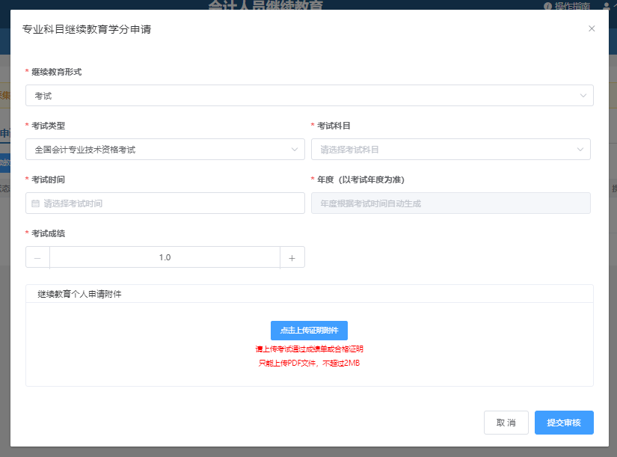The width and height of the screenshot is (617, 457).
Task: Click the minus icon to decrease 考试成绩
Action: click(x=37, y=257)
